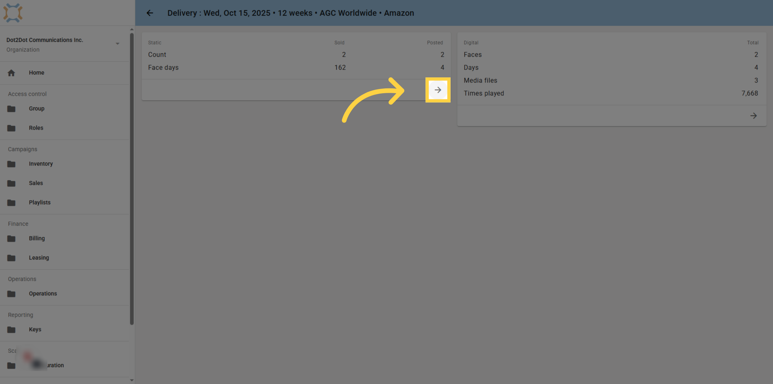Open Roles under Access control
Image resolution: width=773 pixels, height=384 pixels.
click(64, 128)
